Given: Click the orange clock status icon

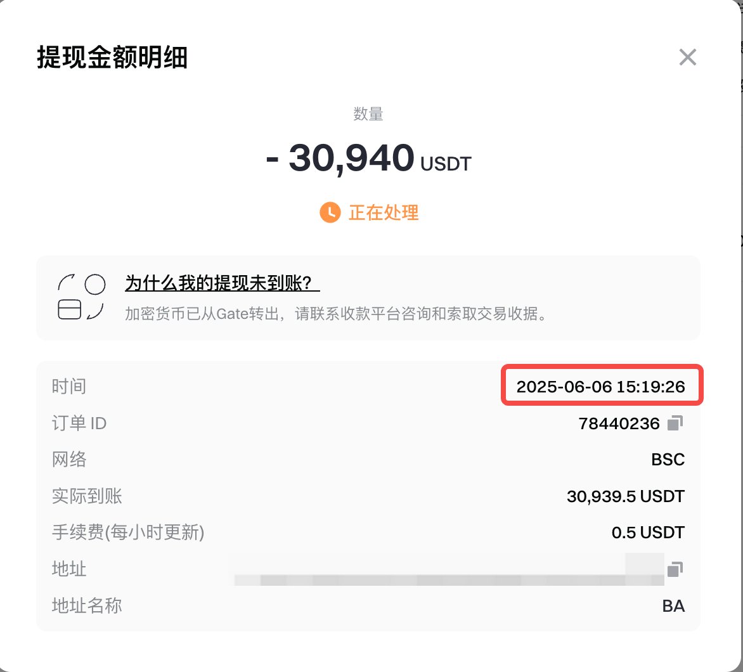Looking at the screenshot, I should 330,212.
